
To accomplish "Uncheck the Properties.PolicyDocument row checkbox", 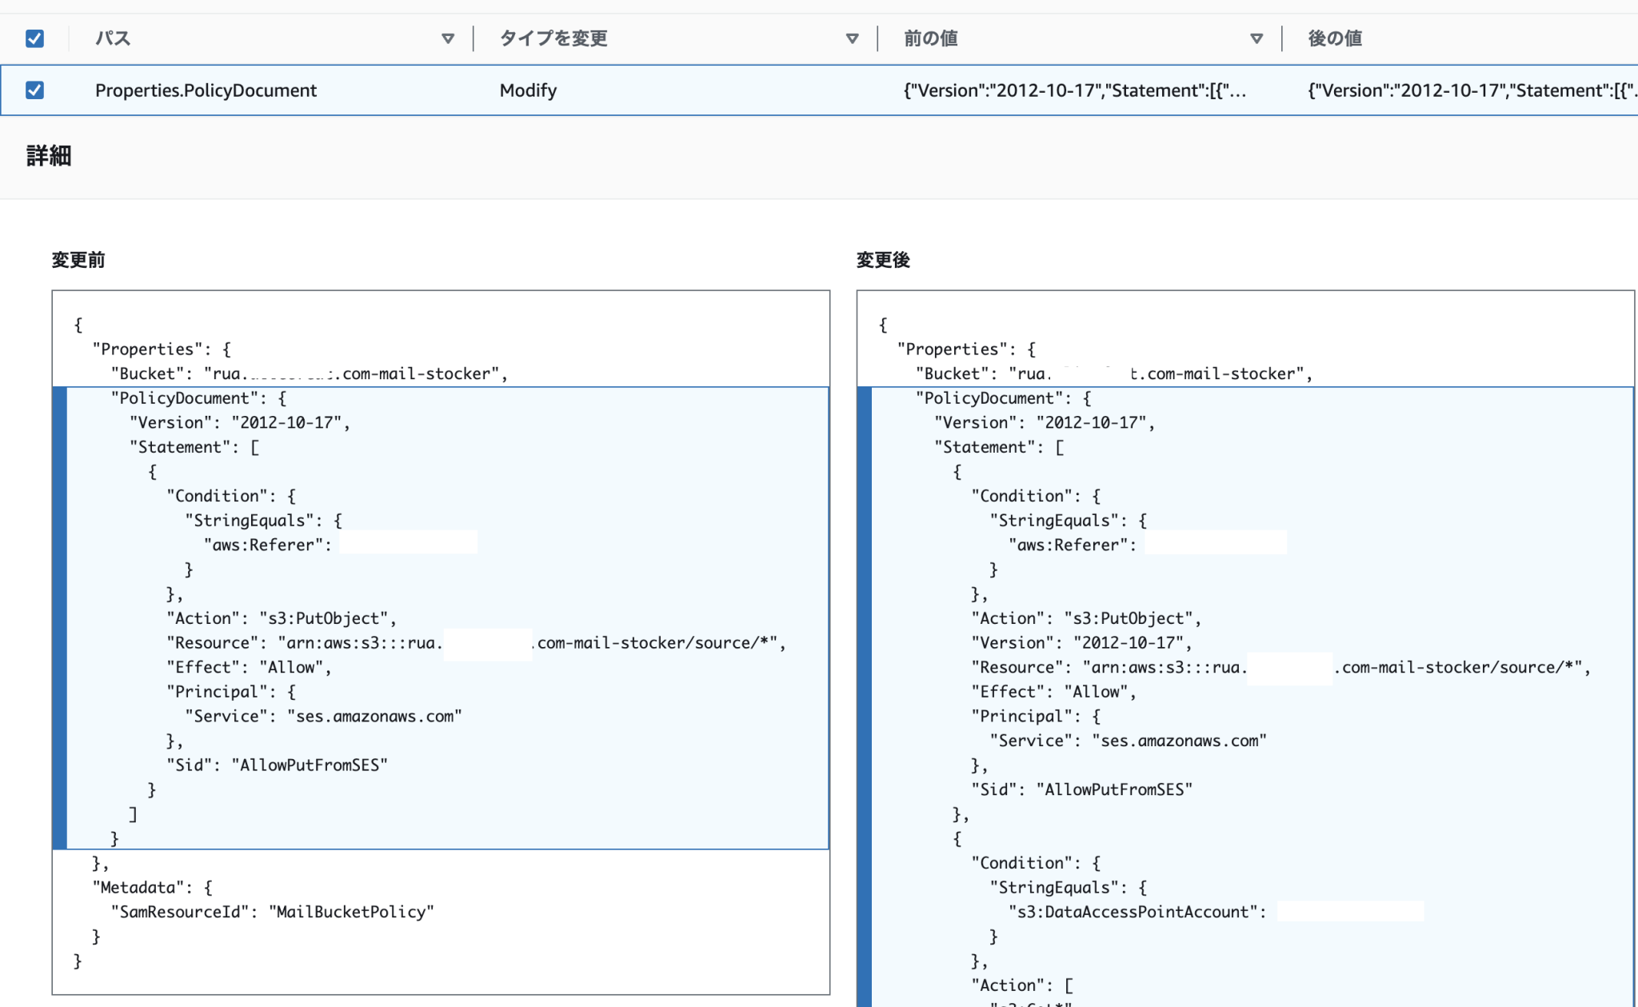I will (34, 90).
